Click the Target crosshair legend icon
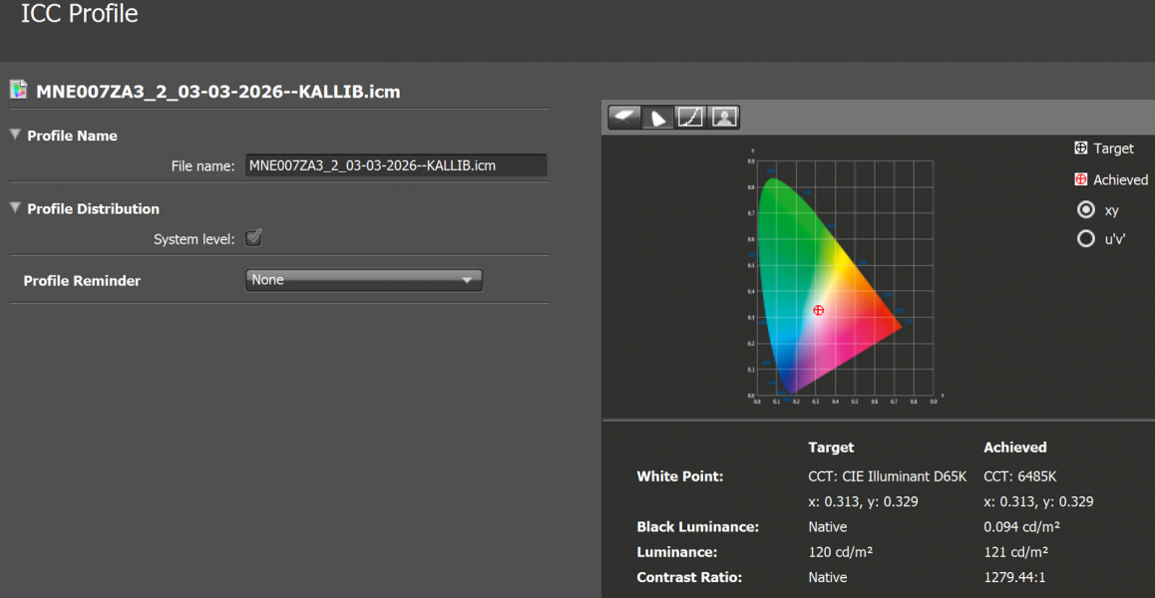 pos(1080,149)
